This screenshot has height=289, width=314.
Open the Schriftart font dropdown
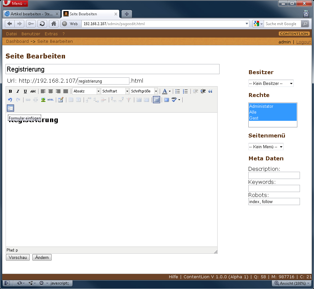click(x=115, y=91)
